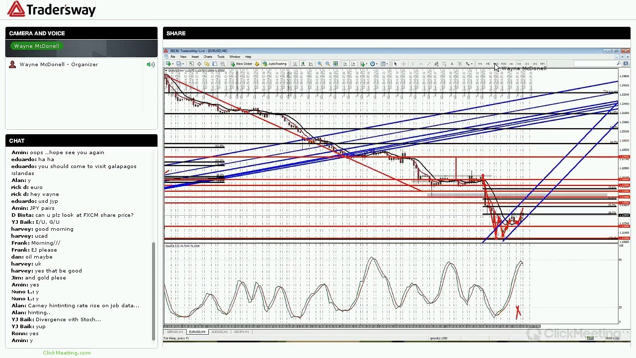
Task: Select the Fibonacci Retracement tool
Action: tap(444, 64)
